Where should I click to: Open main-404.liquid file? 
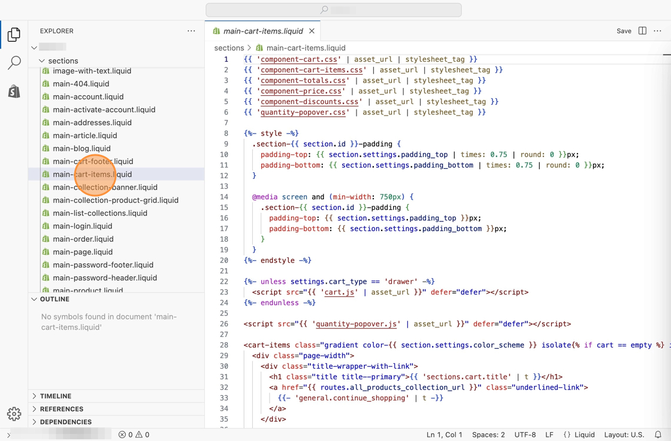[x=81, y=84]
